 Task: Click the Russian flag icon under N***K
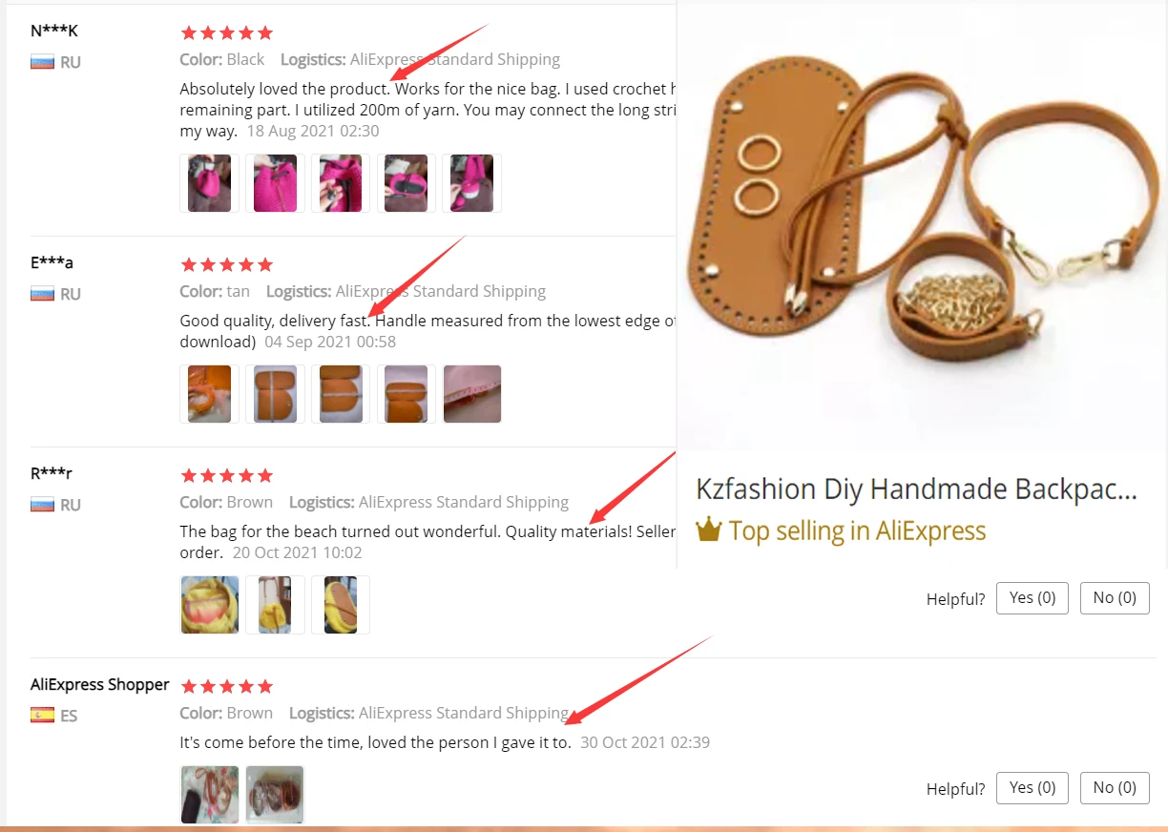(x=42, y=62)
